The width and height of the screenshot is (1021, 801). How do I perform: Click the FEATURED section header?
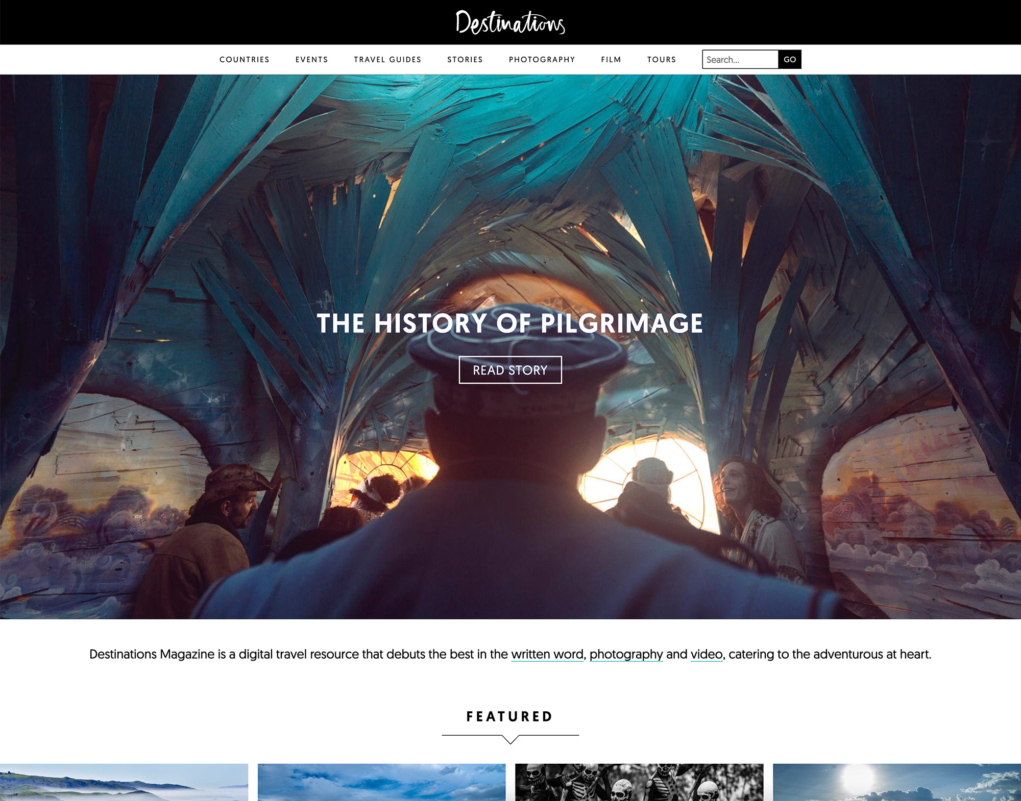pyautogui.click(x=509, y=716)
